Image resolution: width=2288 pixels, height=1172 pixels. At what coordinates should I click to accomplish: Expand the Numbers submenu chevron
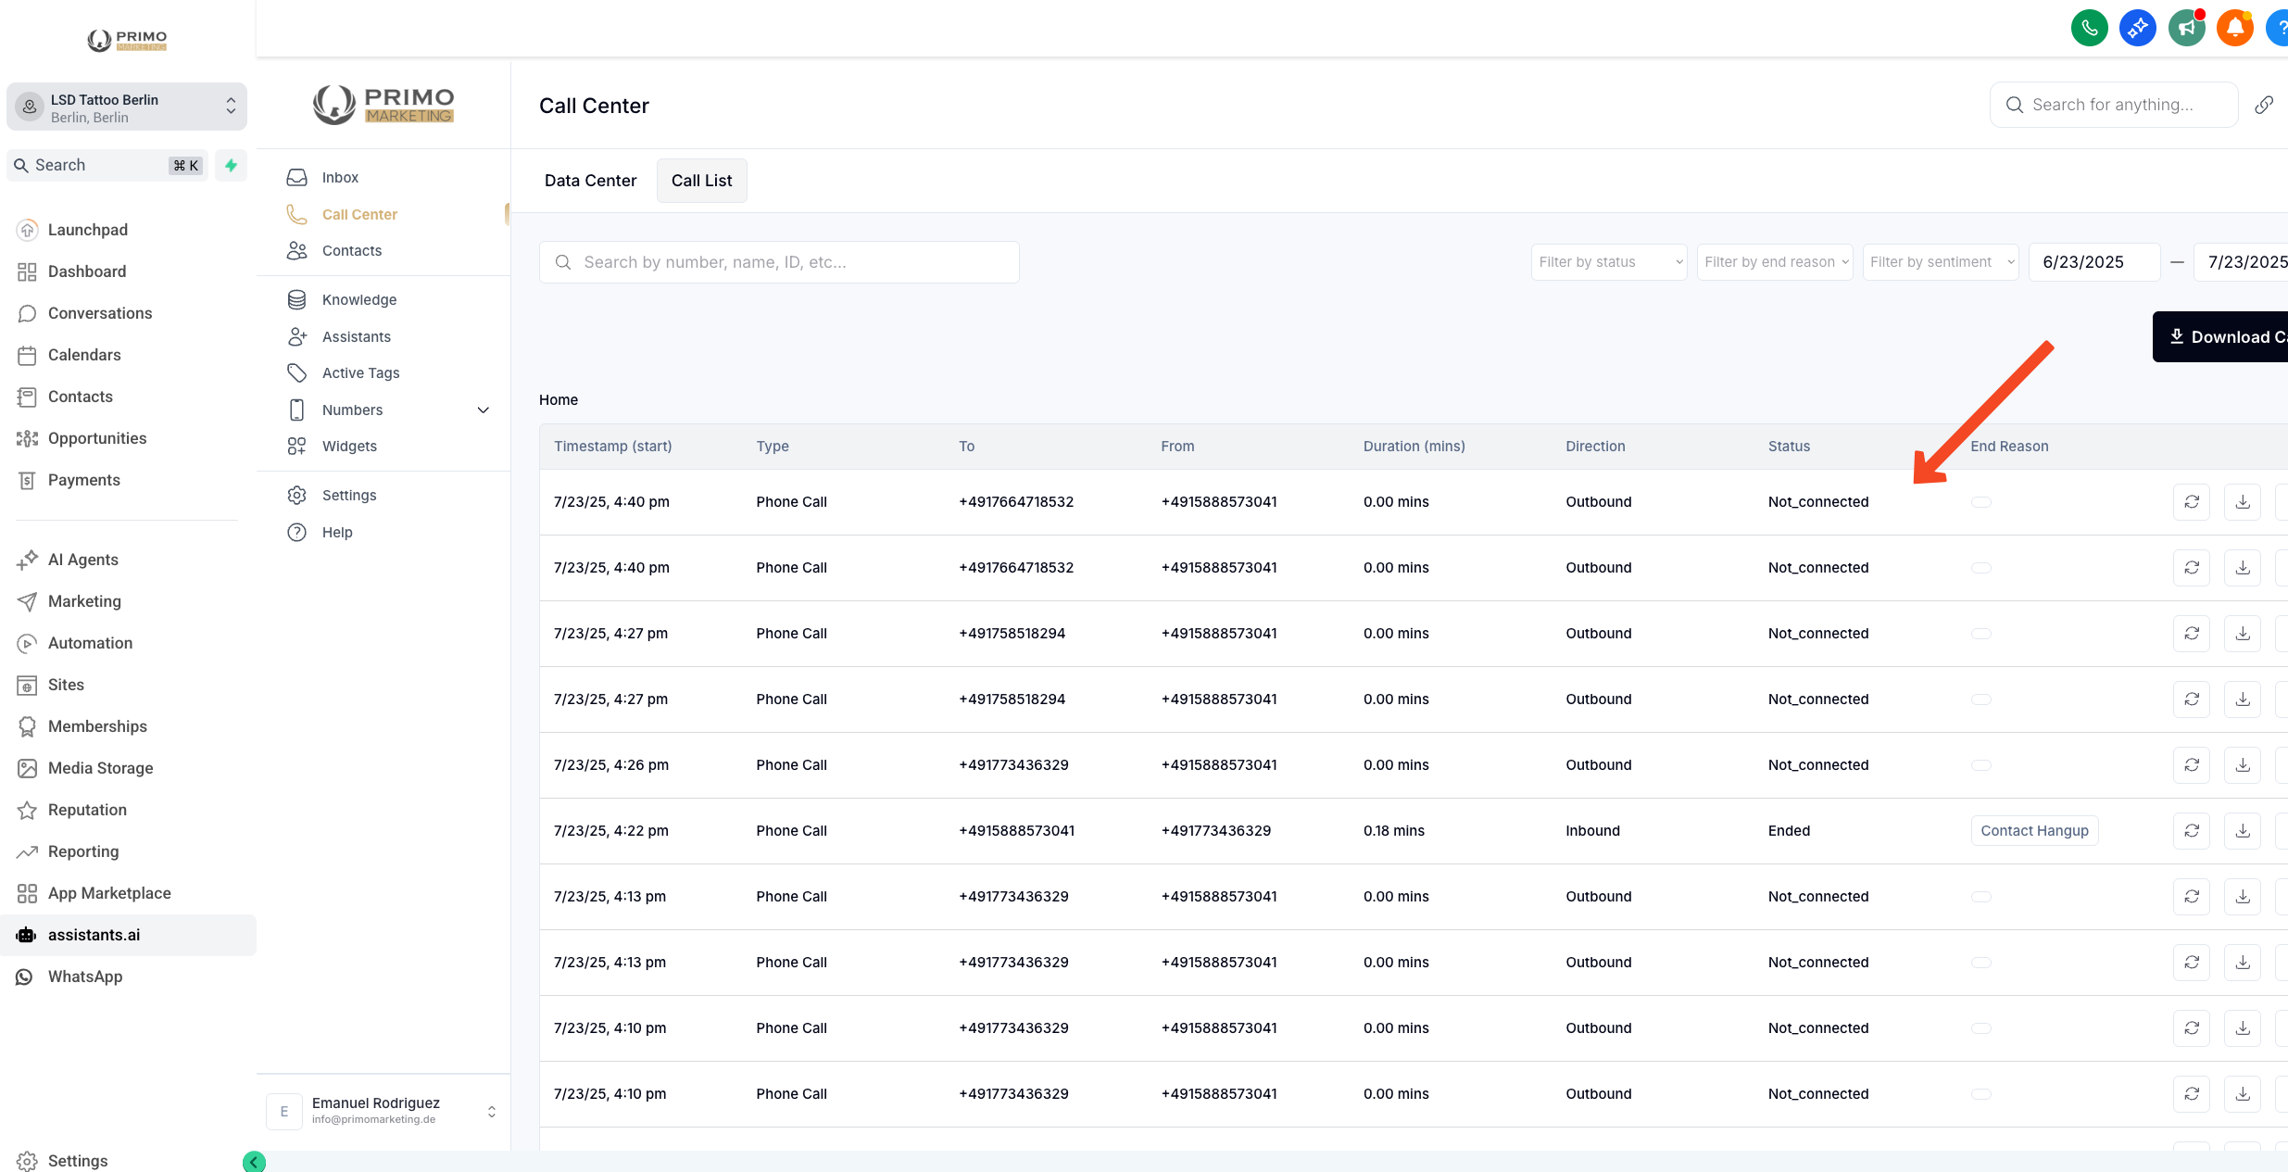point(484,410)
